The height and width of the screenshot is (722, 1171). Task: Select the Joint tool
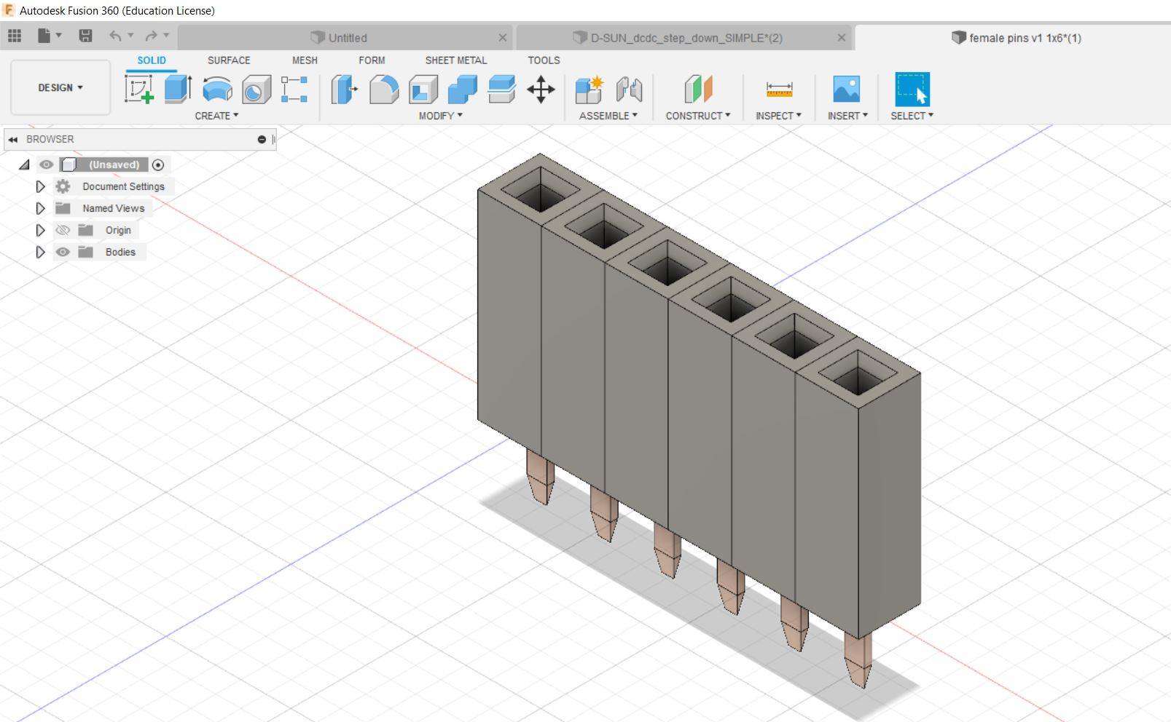point(629,90)
